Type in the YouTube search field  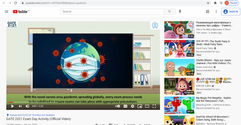[x=112, y=12]
